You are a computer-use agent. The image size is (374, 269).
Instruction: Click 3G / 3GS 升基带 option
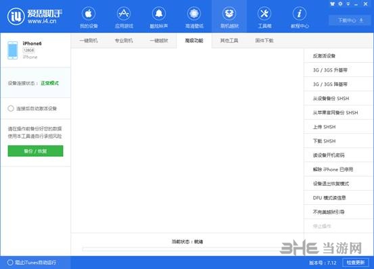(338, 70)
